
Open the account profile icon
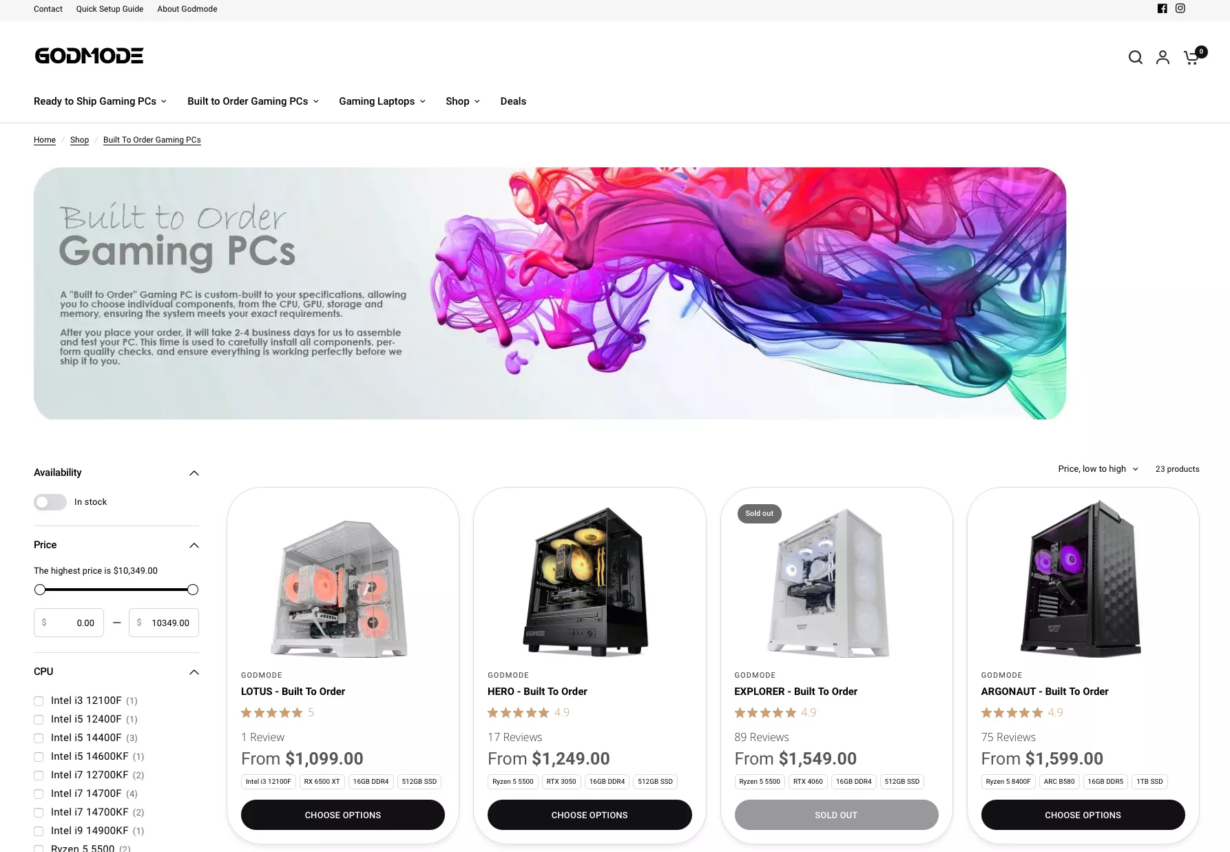pos(1163,57)
